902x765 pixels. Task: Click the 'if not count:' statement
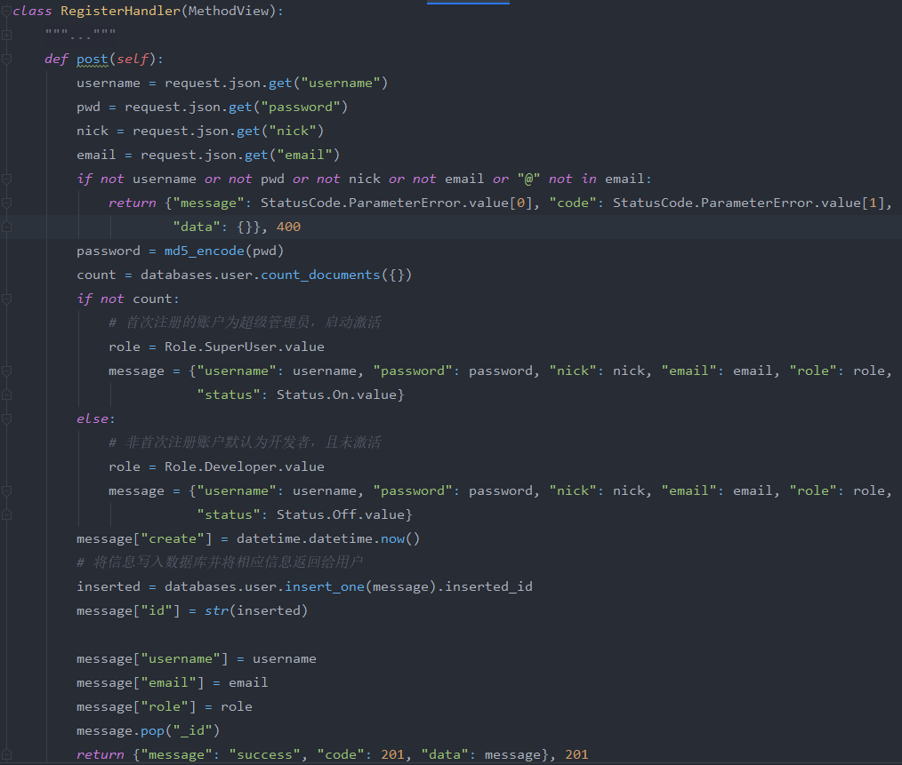coord(128,299)
